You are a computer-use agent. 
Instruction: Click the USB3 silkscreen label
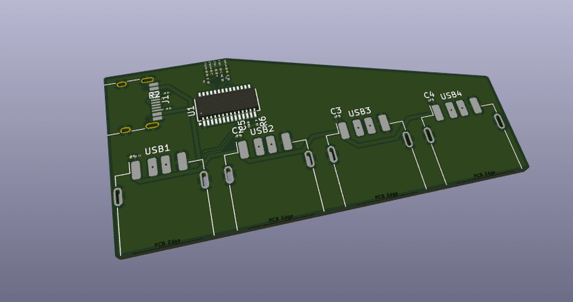359,112
